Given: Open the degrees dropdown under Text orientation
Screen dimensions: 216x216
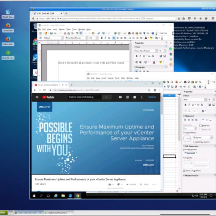Looking at the screenshot, I should point(211,137).
